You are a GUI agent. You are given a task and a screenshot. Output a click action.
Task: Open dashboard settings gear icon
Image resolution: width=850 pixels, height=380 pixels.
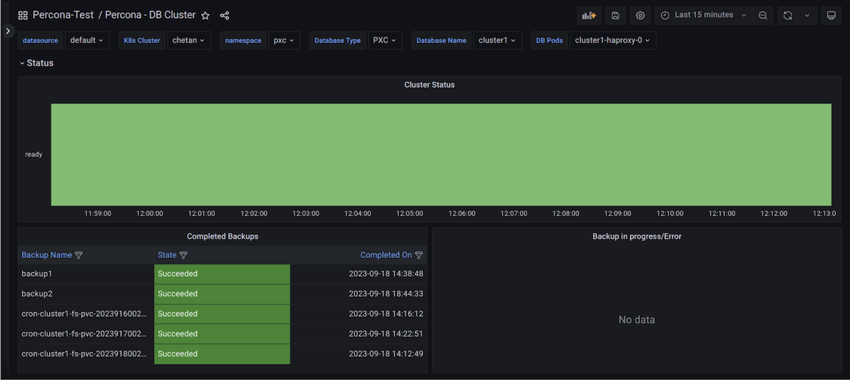coord(640,15)
